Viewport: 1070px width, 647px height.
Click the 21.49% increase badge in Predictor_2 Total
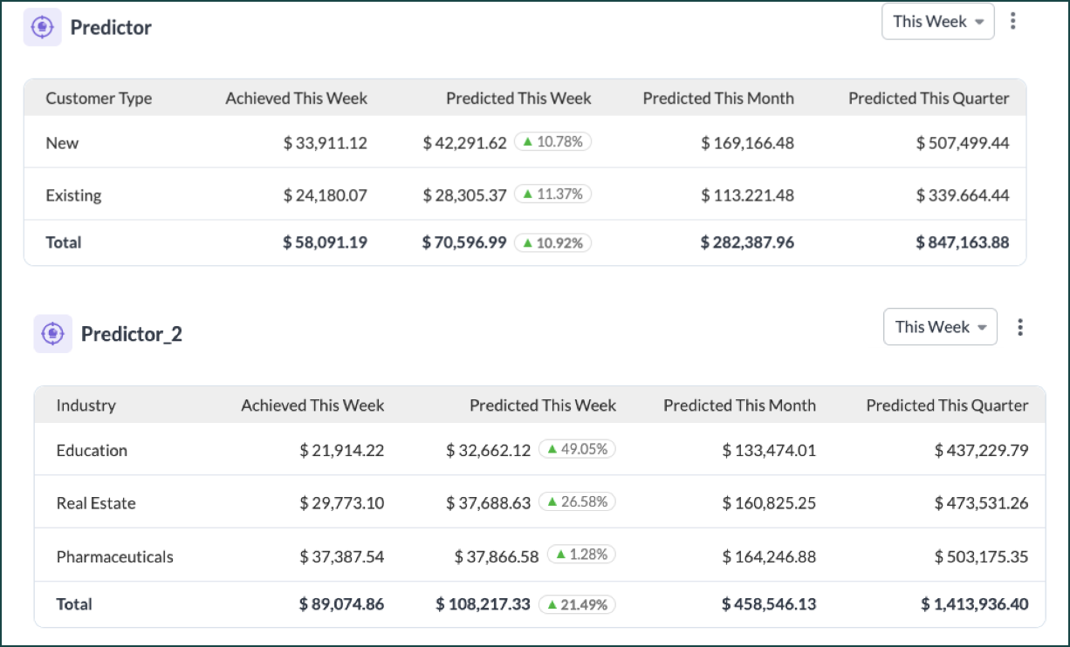tap(577, 603)
